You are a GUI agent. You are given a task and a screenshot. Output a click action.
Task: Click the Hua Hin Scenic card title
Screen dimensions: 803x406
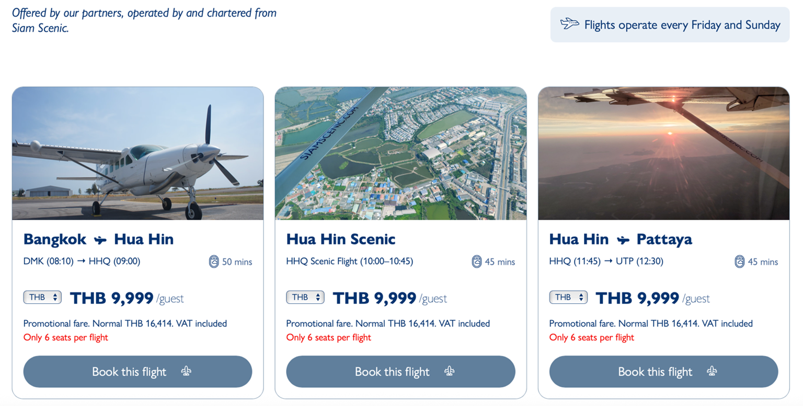coord(341,240)
